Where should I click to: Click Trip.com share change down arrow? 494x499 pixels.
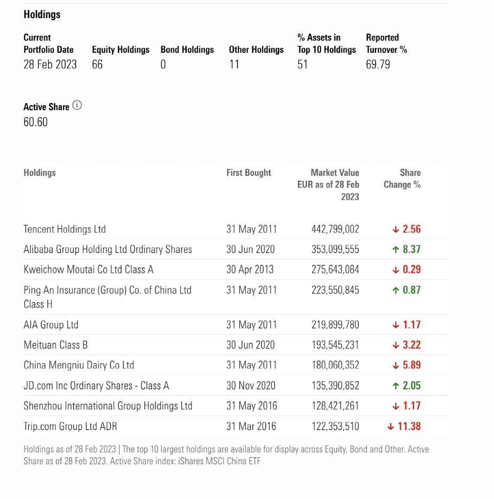[x=391, y=427]
